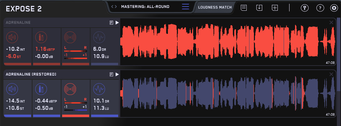This screenshot has height=126, width=341.
Task: Click the dynamic range waveform icon for Adrenaline
Action: click(x=99, y=37)
